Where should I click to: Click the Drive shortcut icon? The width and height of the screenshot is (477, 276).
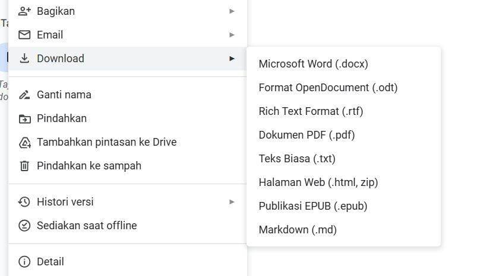click(x=24, y=142)
